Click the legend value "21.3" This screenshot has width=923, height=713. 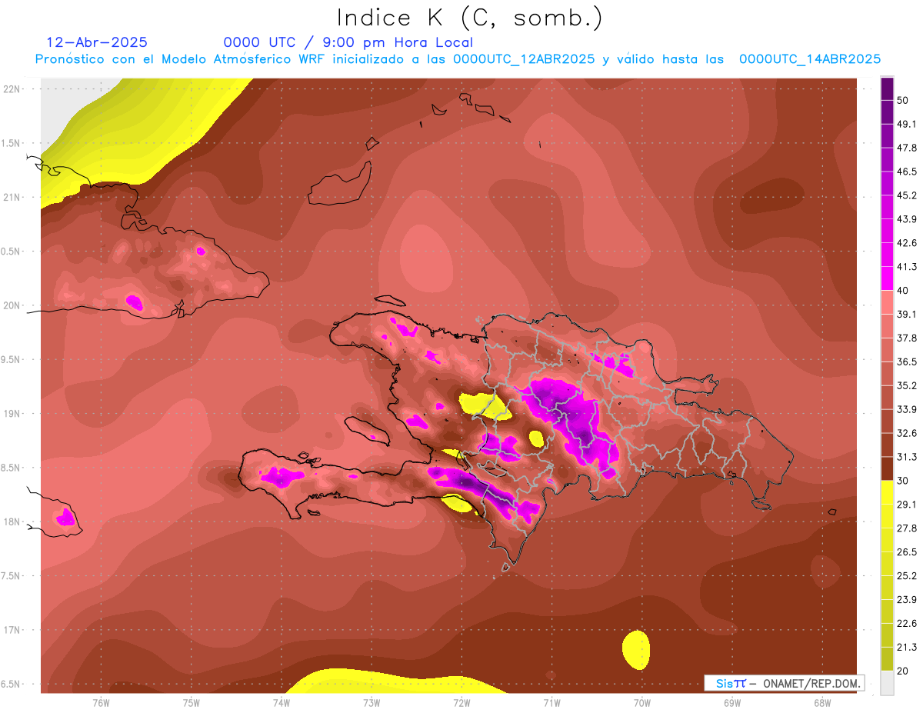pyautogui.click(x=907, y=647)
